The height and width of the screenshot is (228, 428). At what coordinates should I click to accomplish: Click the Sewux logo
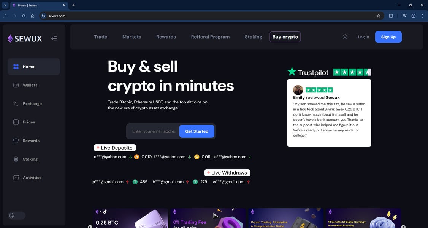pyautogui.click(x=25, y=39)
